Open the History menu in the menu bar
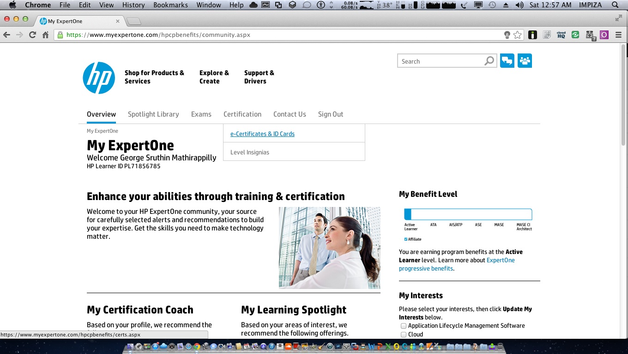 click(133, 5)
